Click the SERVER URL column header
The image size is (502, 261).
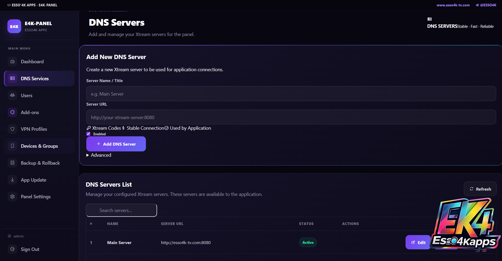[172, 224]
